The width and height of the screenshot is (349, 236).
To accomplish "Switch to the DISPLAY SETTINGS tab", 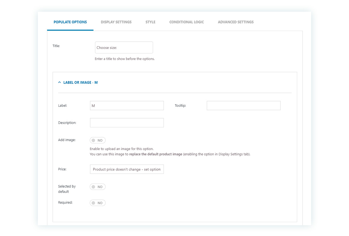I will click(116, 22).
